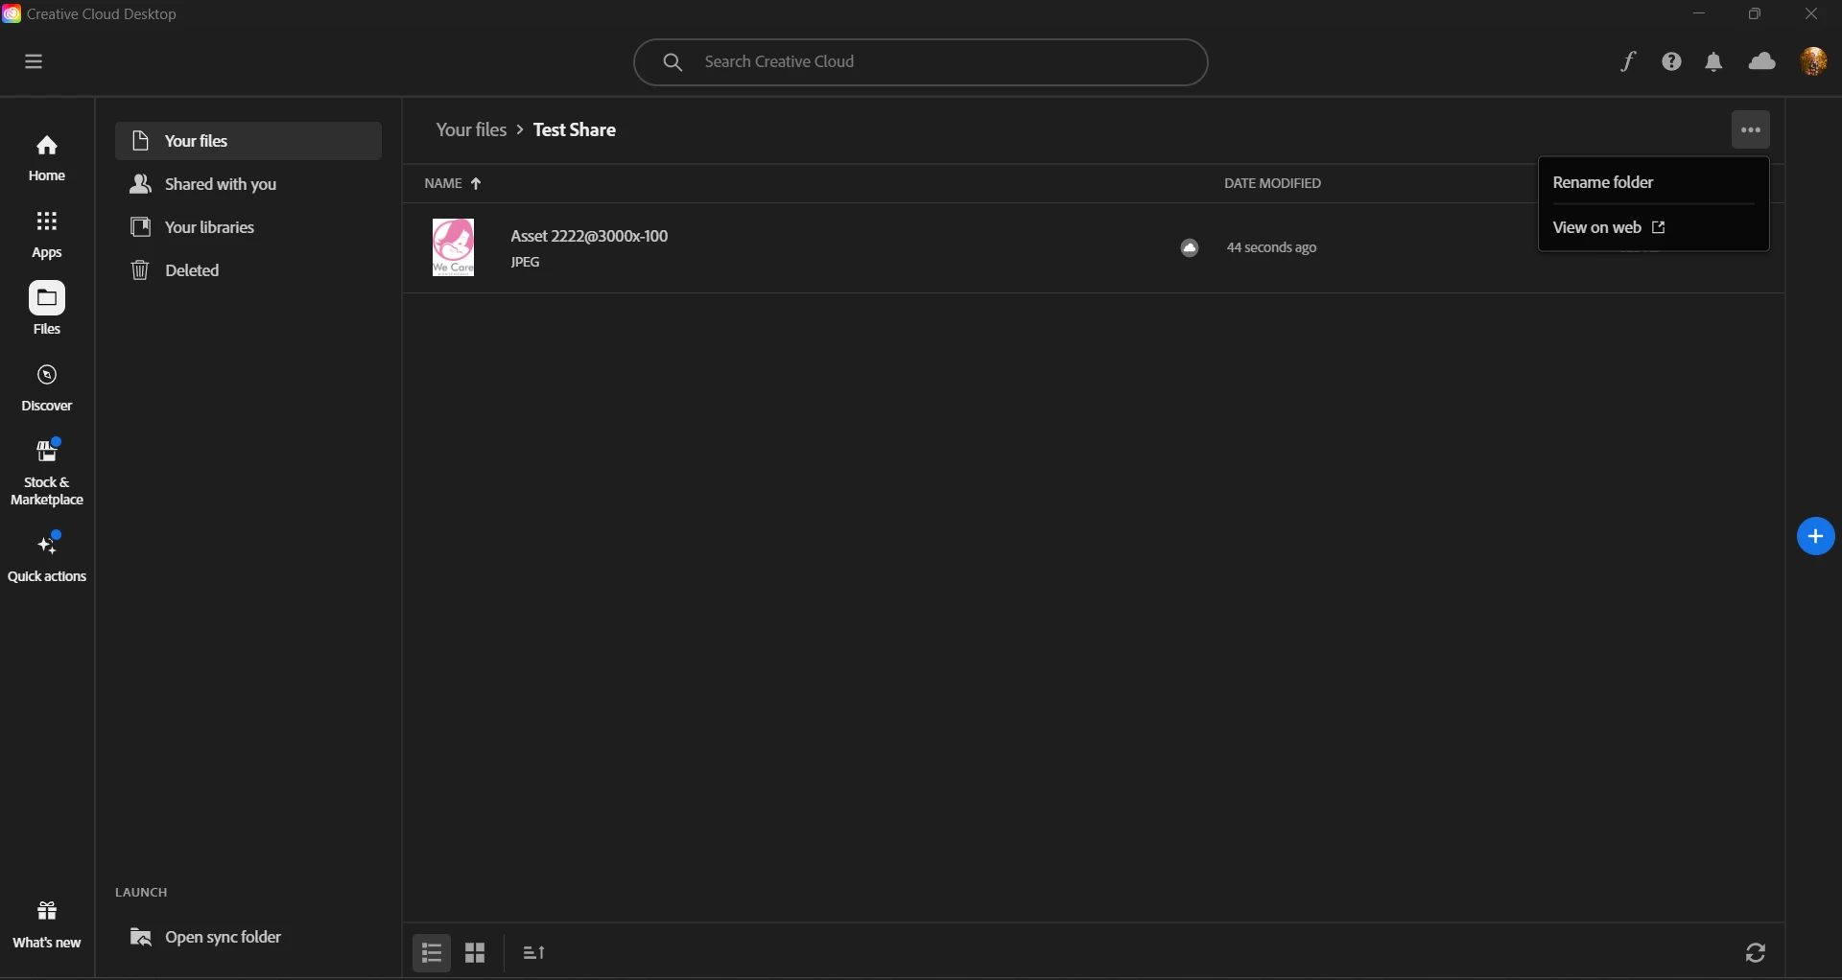Click the blue add plus button

pyautogui.click(x=1816, y=537)
